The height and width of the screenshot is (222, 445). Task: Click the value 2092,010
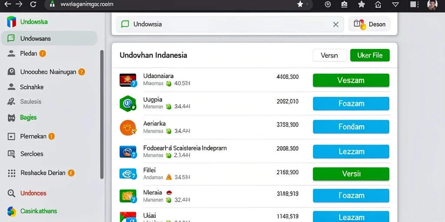pos(287,101)
